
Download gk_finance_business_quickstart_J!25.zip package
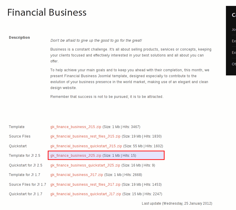(x=85, y=165)
